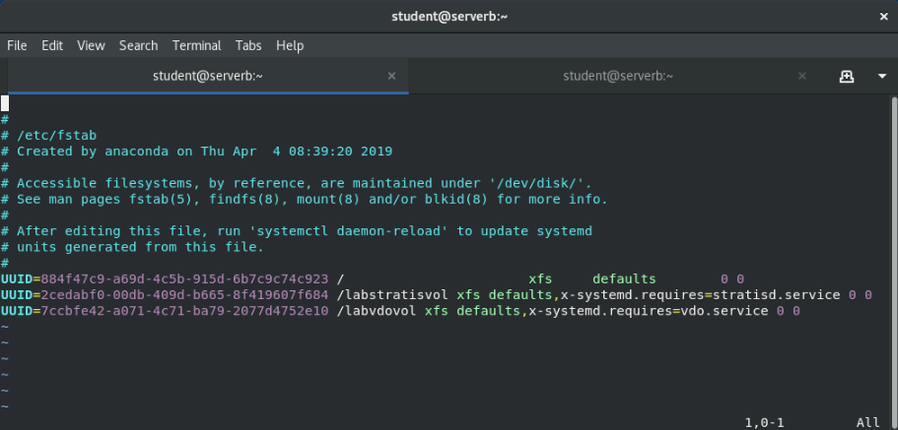The height and width of the screenshot is (430, 898).
Task: Close the terminal window
Action: (881, 16)
